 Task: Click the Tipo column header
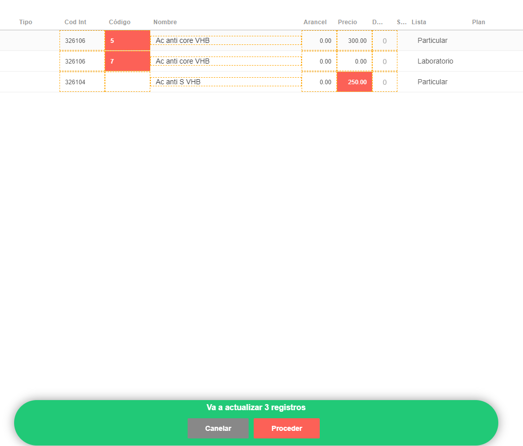click(26, 22)
